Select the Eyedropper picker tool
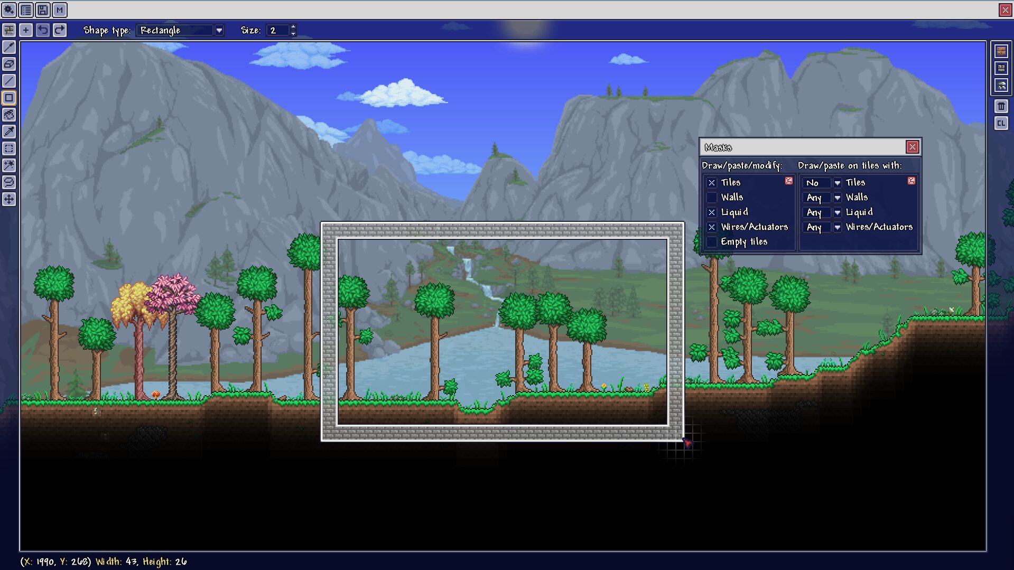1014x570 pixels. (x=9, y=132)
